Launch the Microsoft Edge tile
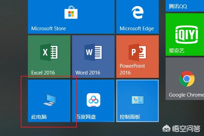Screen dimensions: 204x136 [x=137, y=17]
